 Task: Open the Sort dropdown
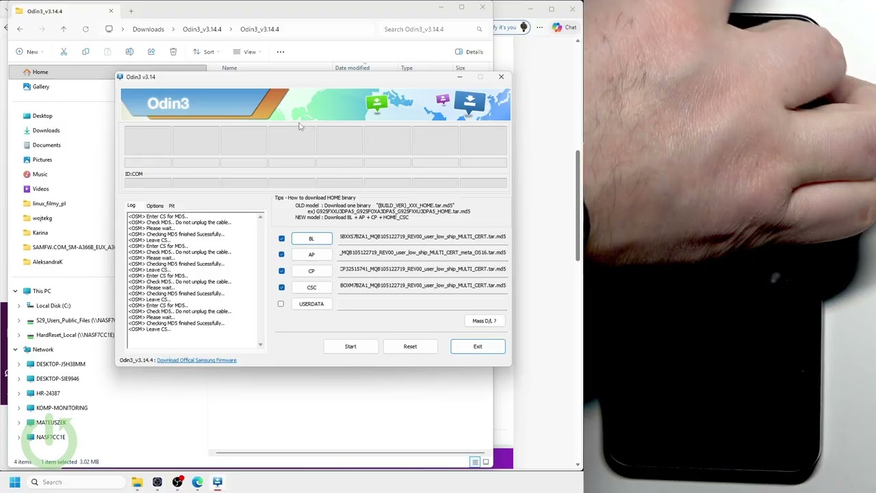tap(205, 52)
